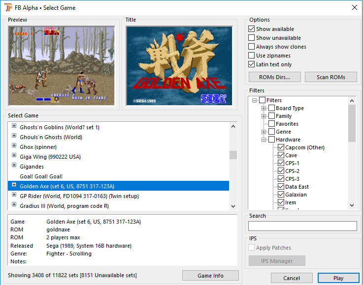Click Scan ROMs button
The image size is (363, 285).
click(x=331, y=77)
